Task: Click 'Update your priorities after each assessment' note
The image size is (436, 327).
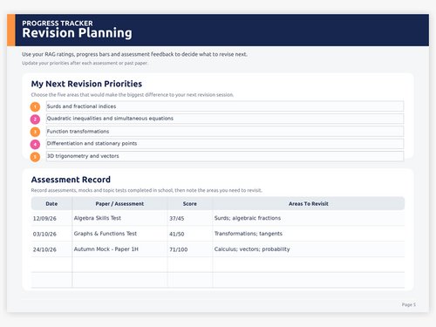Action: [x=85, y=63]
